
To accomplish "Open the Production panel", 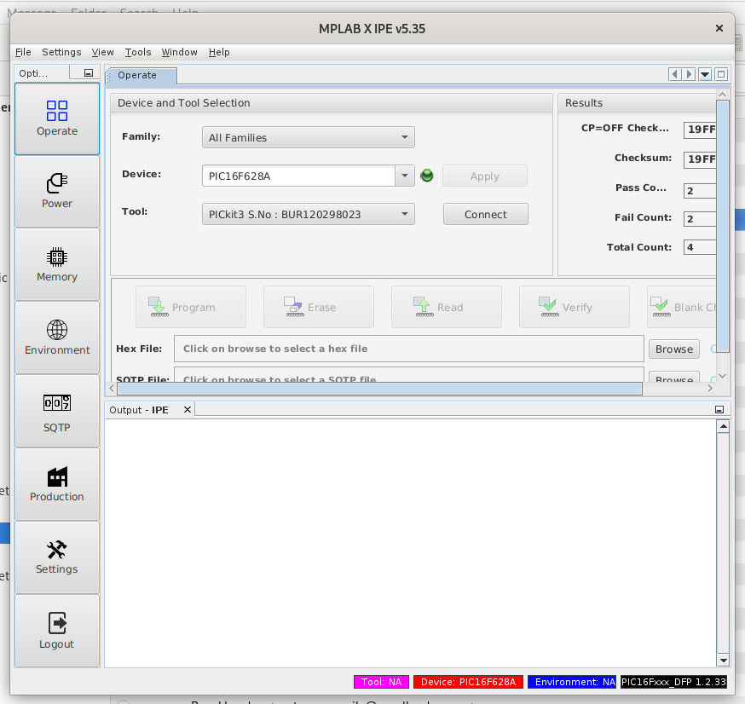I will (x=57, y=484).
